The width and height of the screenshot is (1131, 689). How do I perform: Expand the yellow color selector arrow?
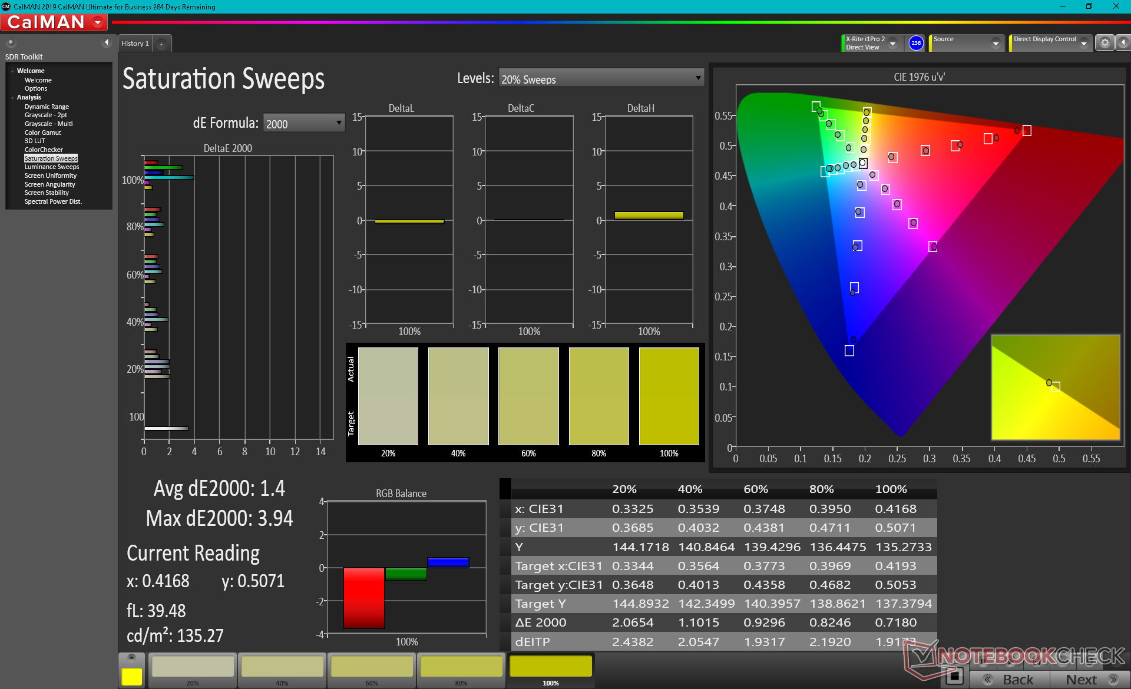(131, 657)
